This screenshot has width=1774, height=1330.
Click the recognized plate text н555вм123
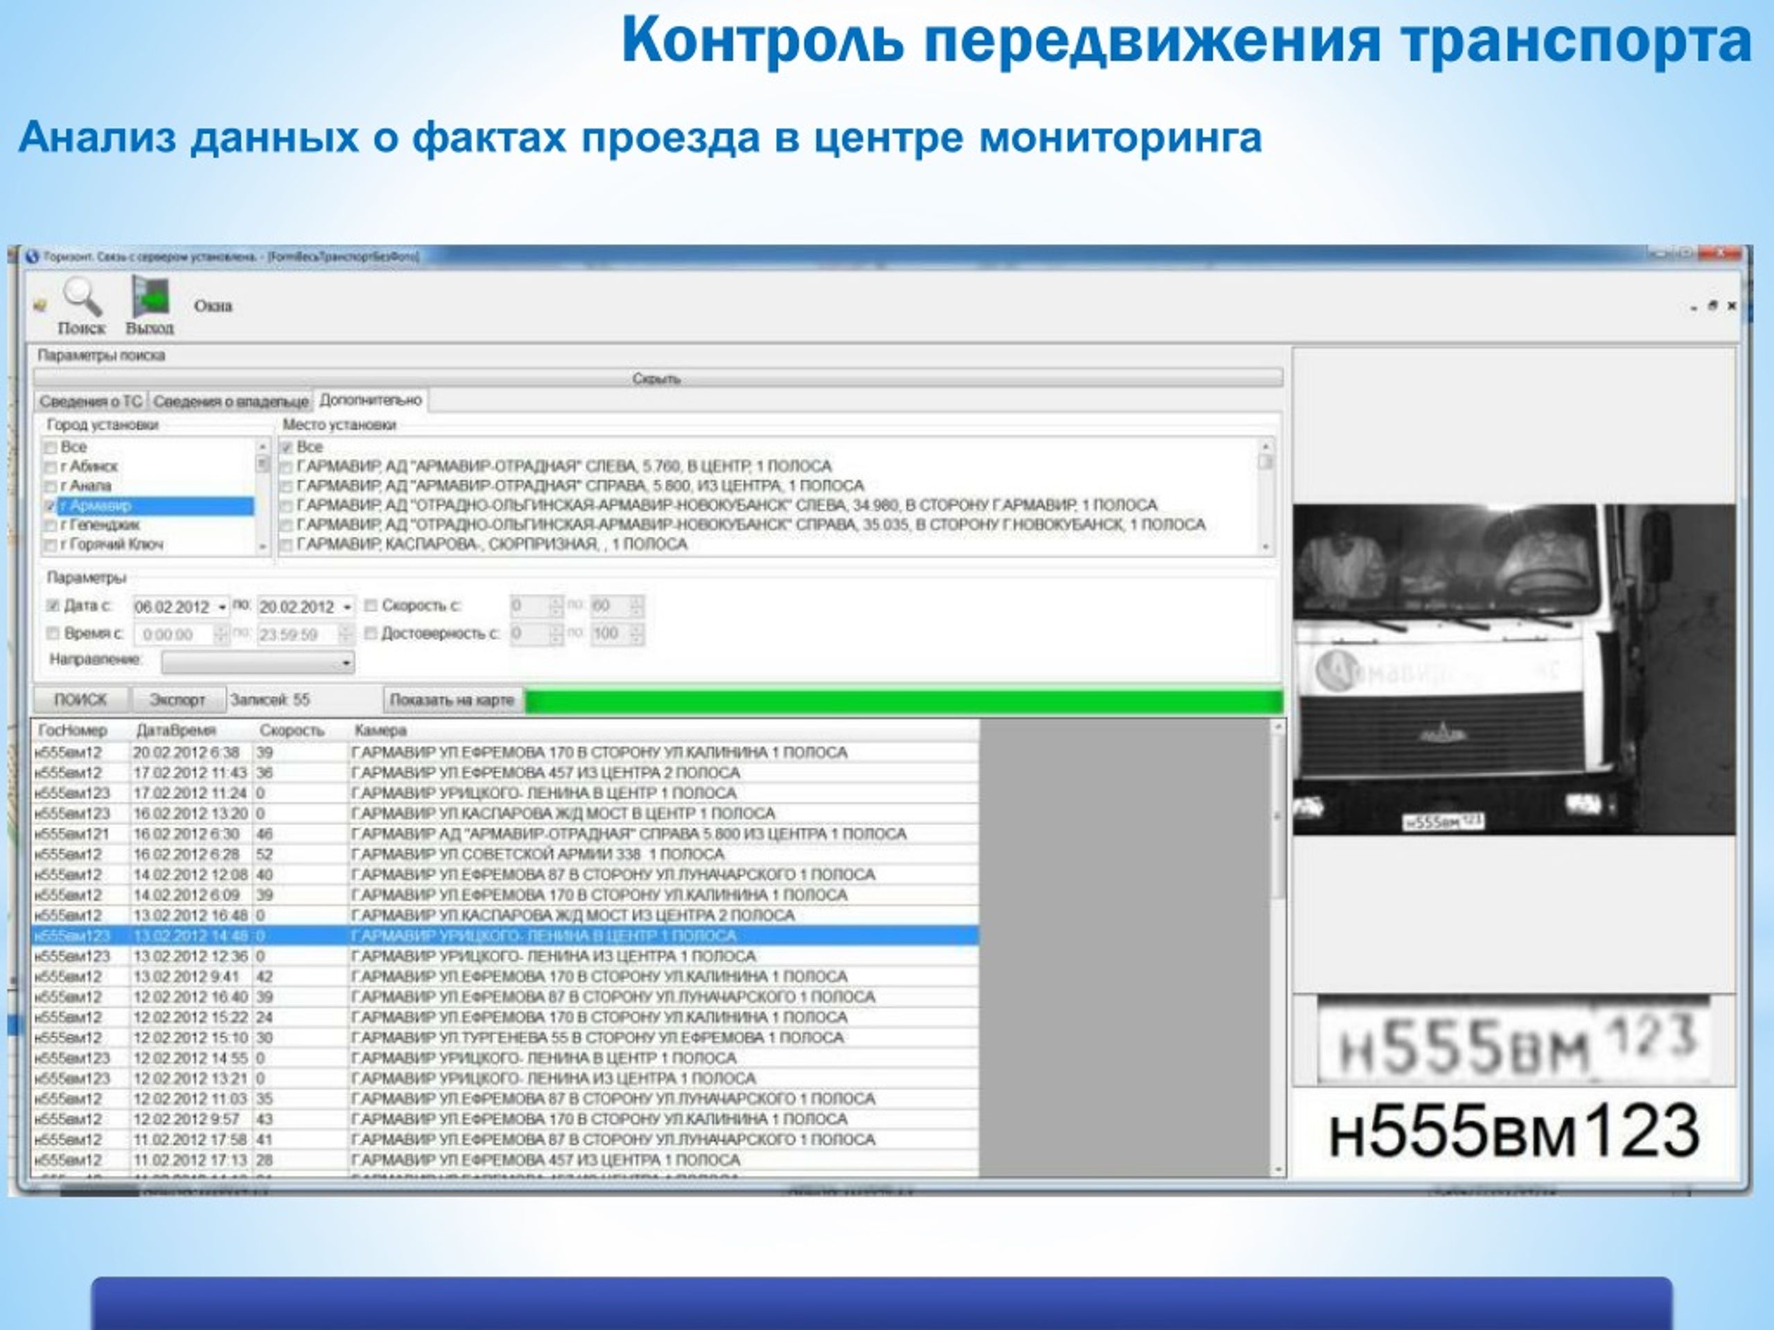pyautogui.click(x=1514, y=1131)
